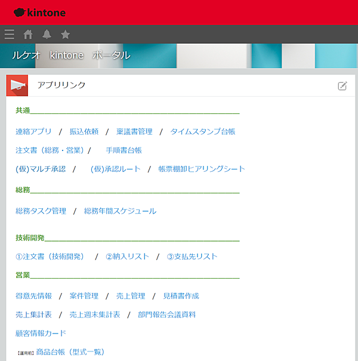Open the 振込依頼 app link
Image resolution: width=358 pixels, height=361 pixels.
point(84,131)
